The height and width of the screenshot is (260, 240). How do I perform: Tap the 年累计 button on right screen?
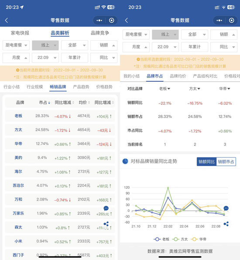(x=195, y=47)
